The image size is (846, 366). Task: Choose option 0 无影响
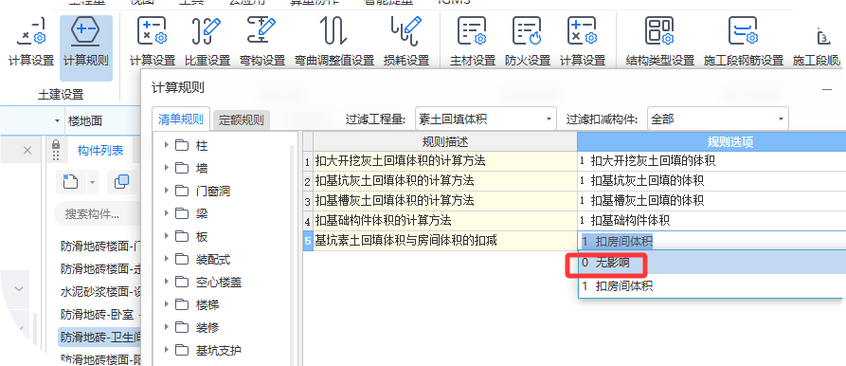tap(711, 264)
